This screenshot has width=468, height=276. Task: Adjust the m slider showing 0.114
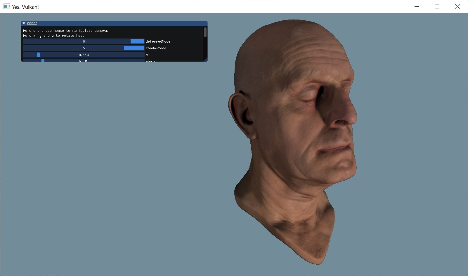tap(84, 55)
